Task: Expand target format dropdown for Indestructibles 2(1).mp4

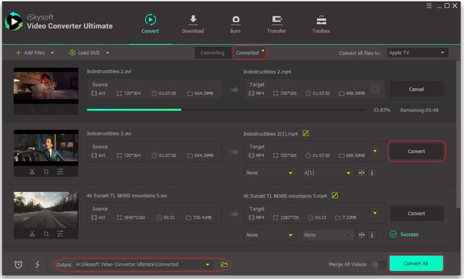Action: [x=375, y=151]
